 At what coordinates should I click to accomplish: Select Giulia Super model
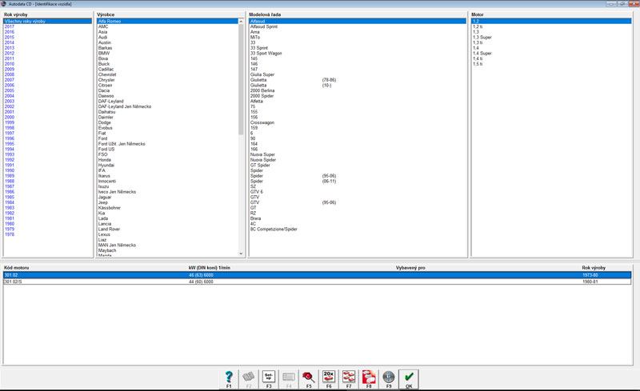(262, 74)
